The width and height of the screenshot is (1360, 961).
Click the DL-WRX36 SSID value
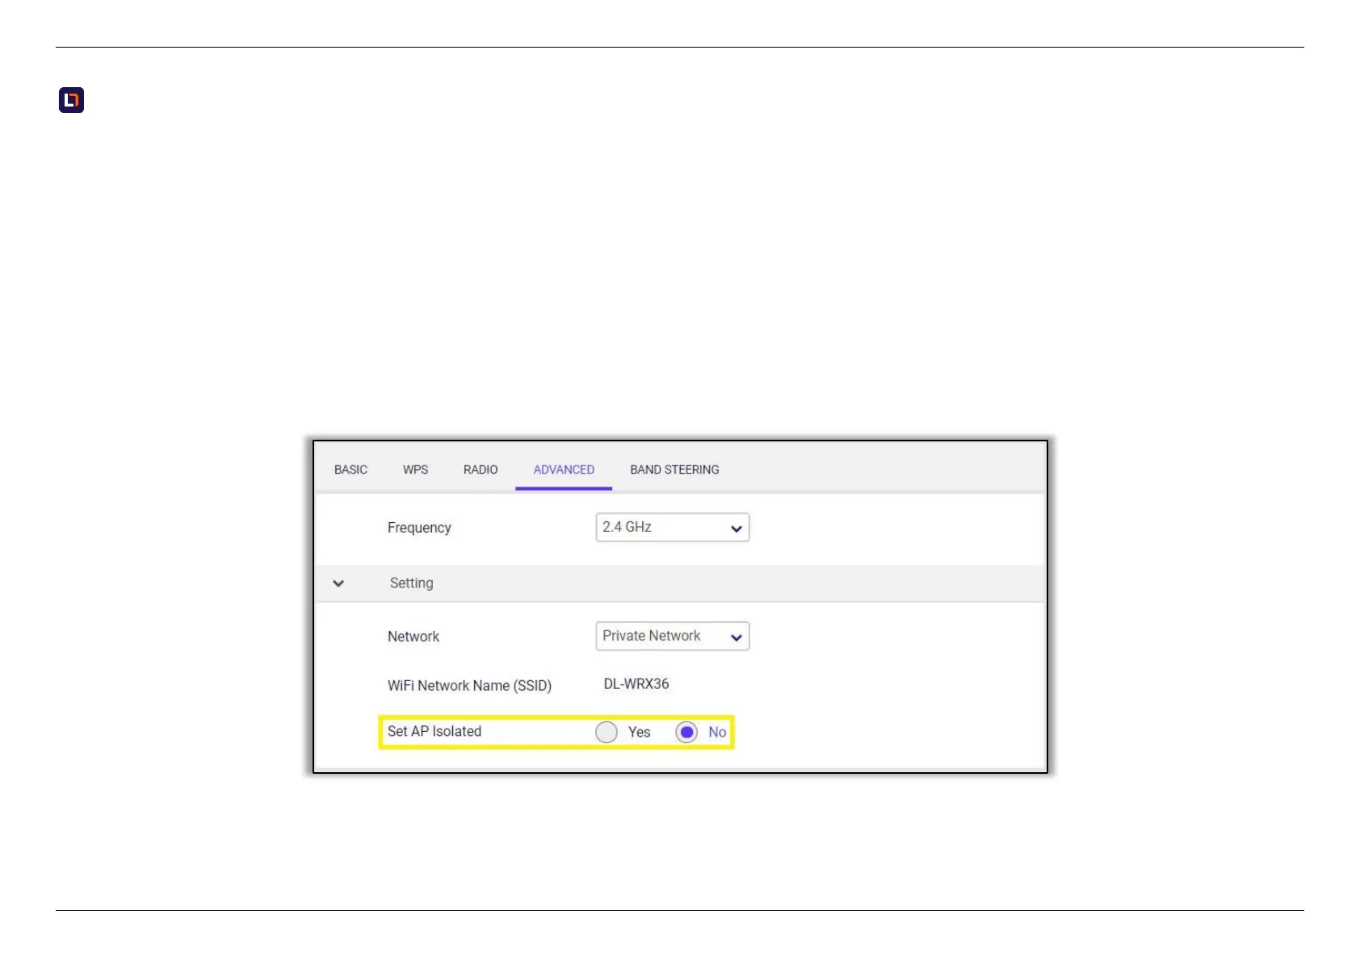pos(636,684)
